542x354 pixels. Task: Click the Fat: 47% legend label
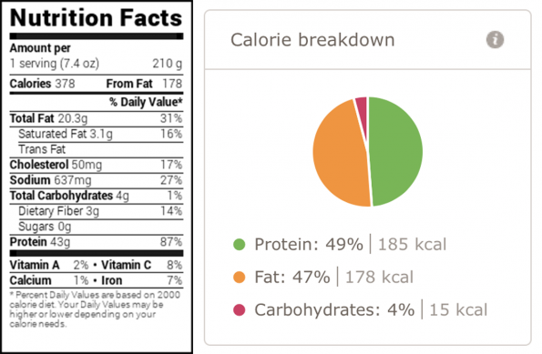(292, 277)
